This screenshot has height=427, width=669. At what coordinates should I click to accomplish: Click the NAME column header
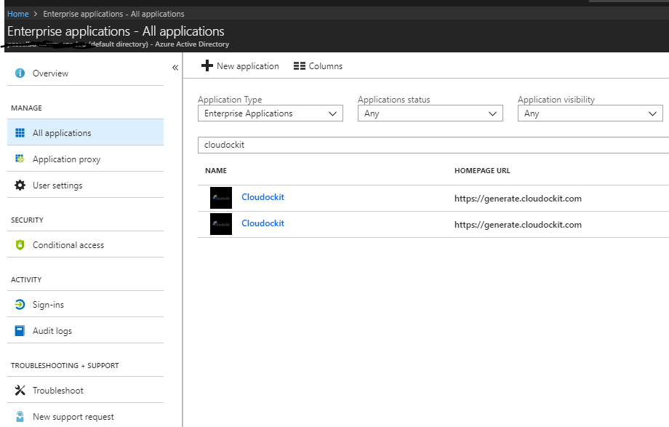pos(216,170)
